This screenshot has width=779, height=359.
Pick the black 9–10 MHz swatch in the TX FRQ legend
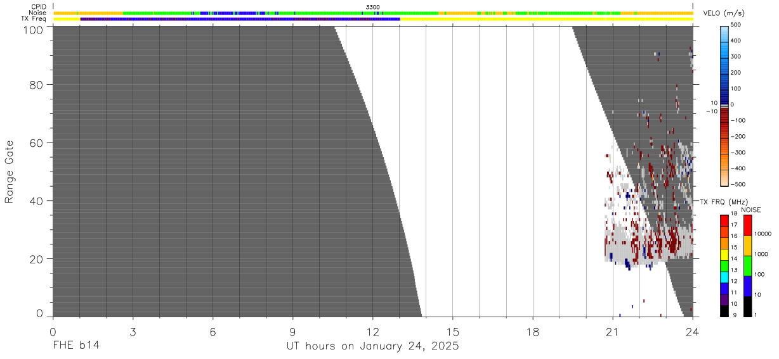coord(724,311)
